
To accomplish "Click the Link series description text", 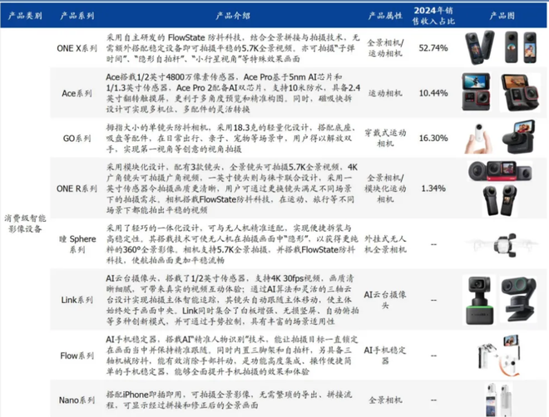I will [x=232, y=300].
